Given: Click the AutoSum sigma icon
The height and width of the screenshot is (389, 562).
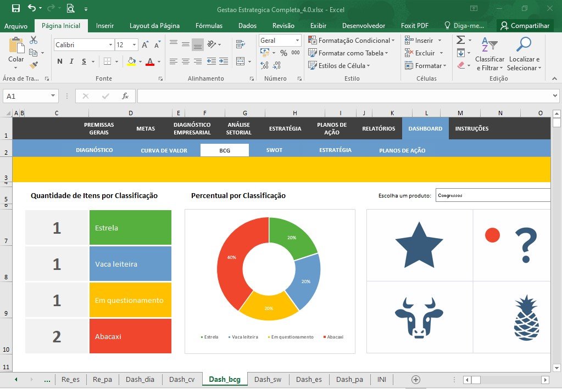Looking at the screenshot, I should pos(461,40).
